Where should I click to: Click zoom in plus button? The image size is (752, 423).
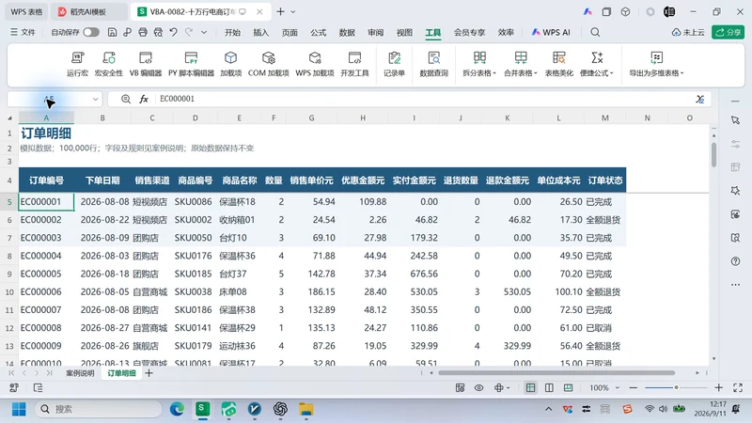pyautogui.click(x=718, y=387)
